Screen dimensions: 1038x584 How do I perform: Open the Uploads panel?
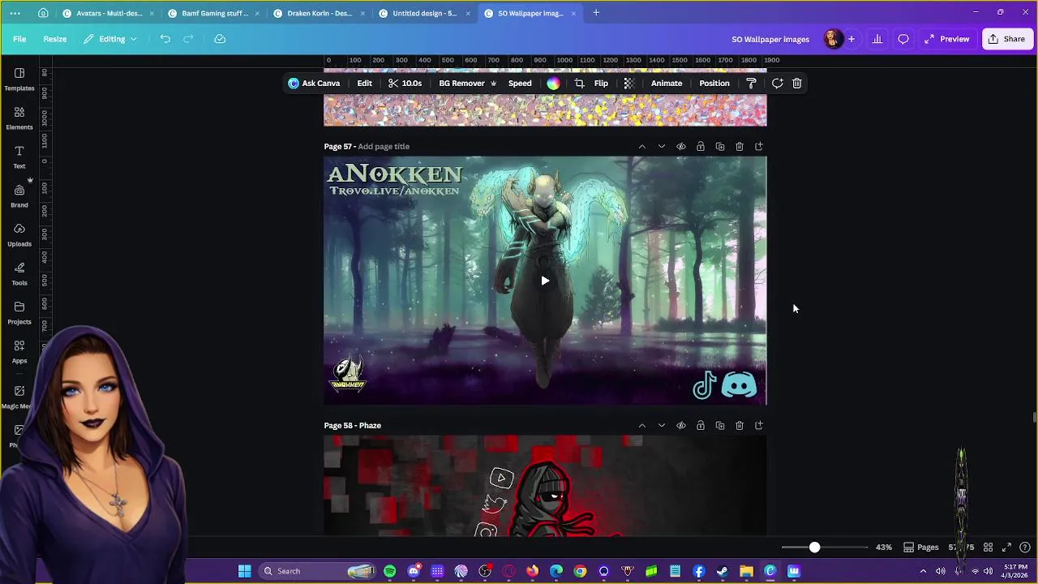click(19, 235)
